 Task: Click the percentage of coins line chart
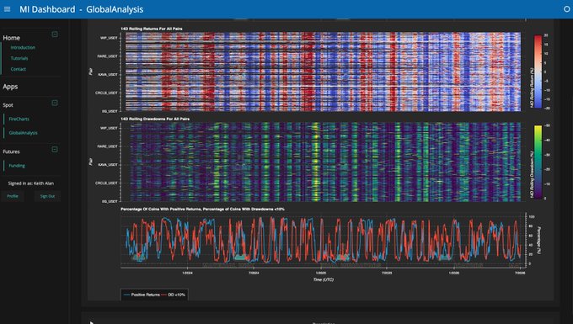[x=323, y=241]
